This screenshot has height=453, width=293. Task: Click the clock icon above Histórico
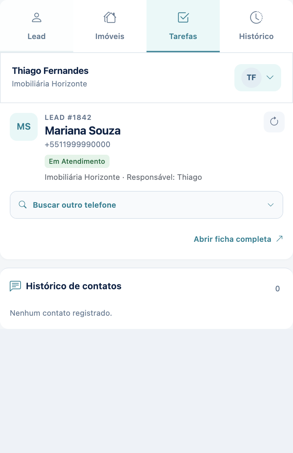pos(256,17)
